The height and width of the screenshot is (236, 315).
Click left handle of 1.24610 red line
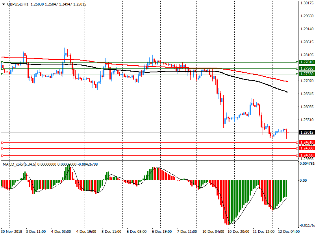pyautogui.click(x=2, y=142)
